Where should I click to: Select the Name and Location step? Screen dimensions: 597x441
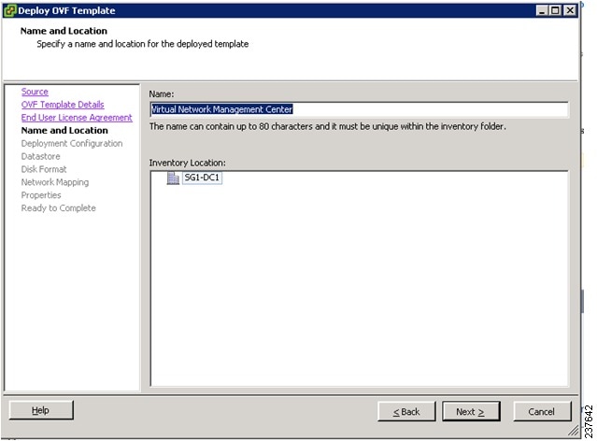(x=64, y=130)
